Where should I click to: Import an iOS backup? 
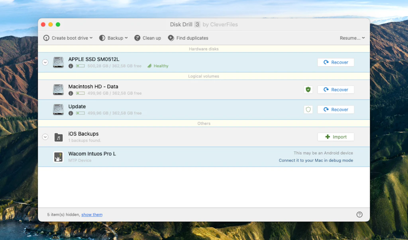point(335,137)
